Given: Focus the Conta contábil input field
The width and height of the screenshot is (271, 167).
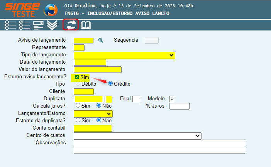Looking at the screenshot, I should coord(93,128).
